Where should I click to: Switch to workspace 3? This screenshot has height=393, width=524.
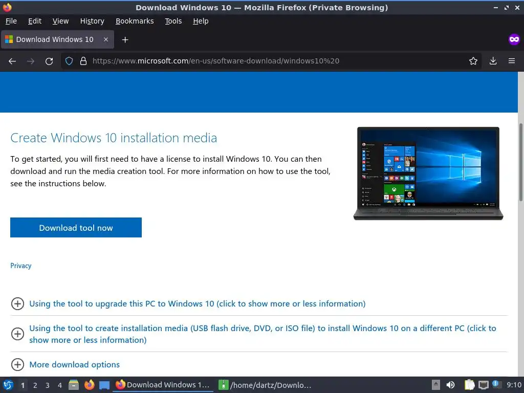(48, 385)
